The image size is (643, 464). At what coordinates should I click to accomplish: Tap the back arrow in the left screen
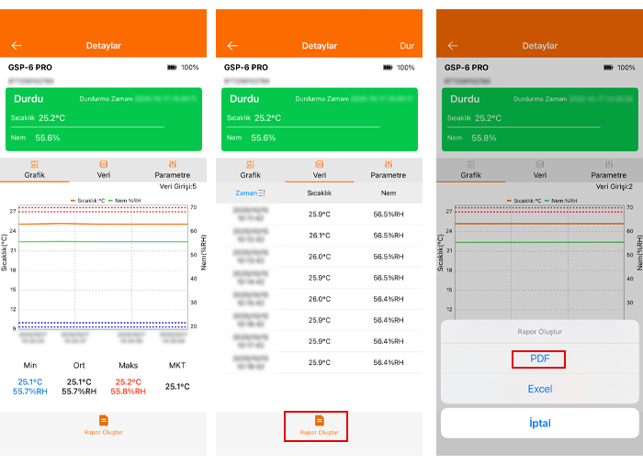(17, 46)
